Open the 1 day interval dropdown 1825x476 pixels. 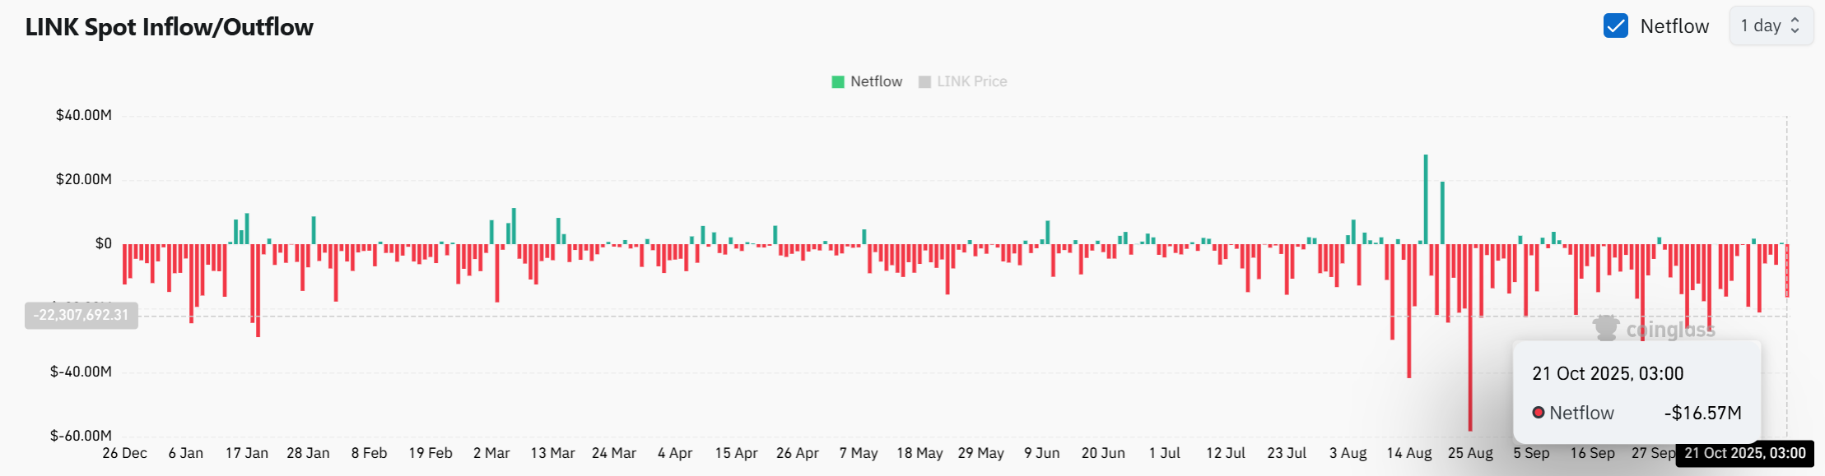point(1770,26)
